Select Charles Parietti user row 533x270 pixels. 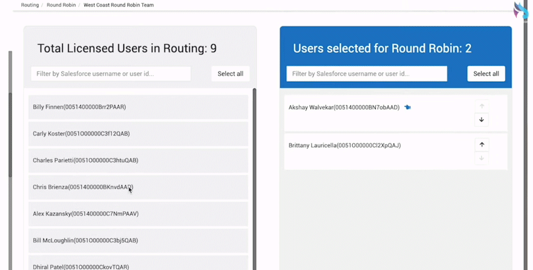(x=138, y=161)
